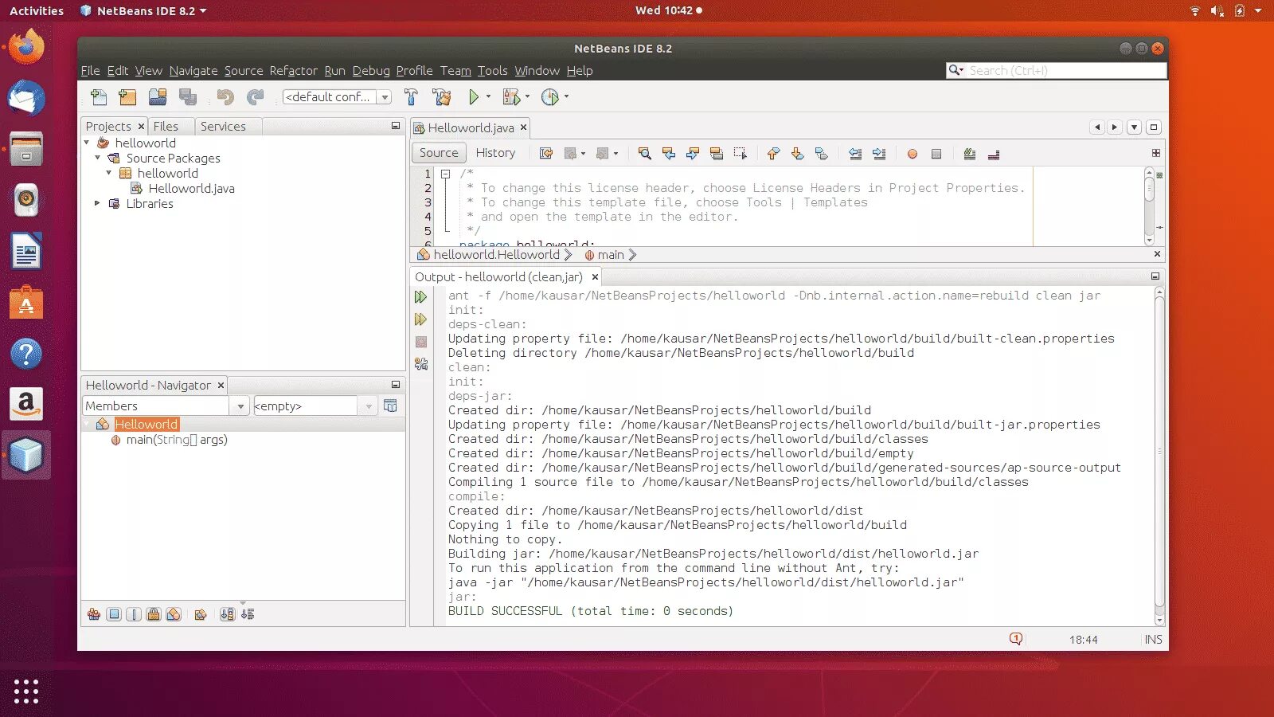Viewport: 1274px width, 717px height.
Task: Toggle Show Inner Classes filter in Navigator
Action: [174, 614]
